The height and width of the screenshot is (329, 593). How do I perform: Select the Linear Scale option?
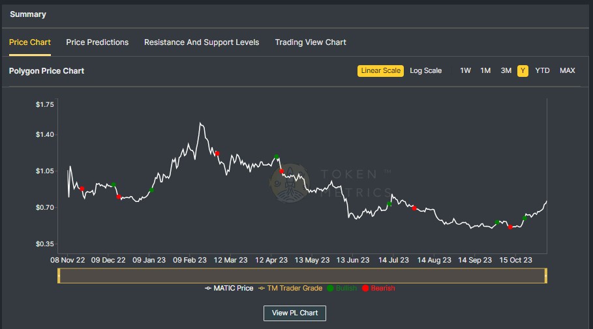380,71
